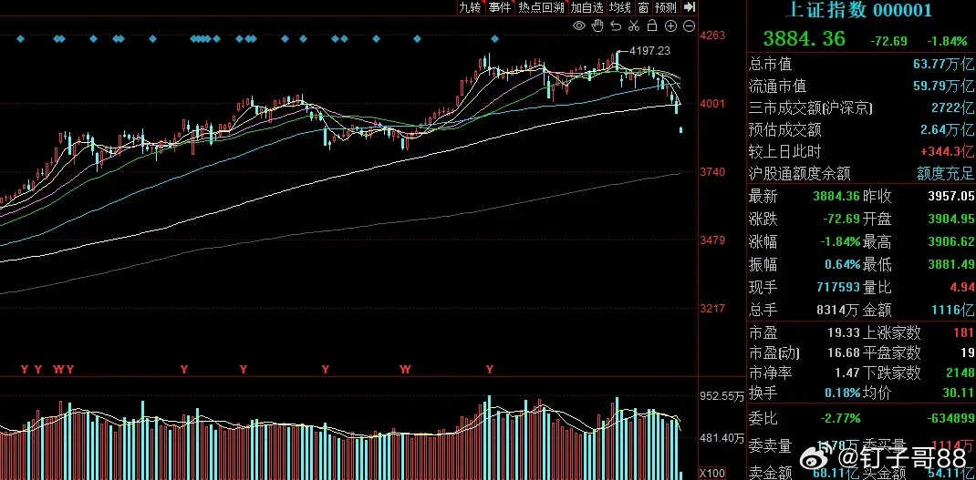Image resolution: width=976 pixels, height=480 pixels.
Task: Click the undo arrow icon
Action: (x=616, y=26)
